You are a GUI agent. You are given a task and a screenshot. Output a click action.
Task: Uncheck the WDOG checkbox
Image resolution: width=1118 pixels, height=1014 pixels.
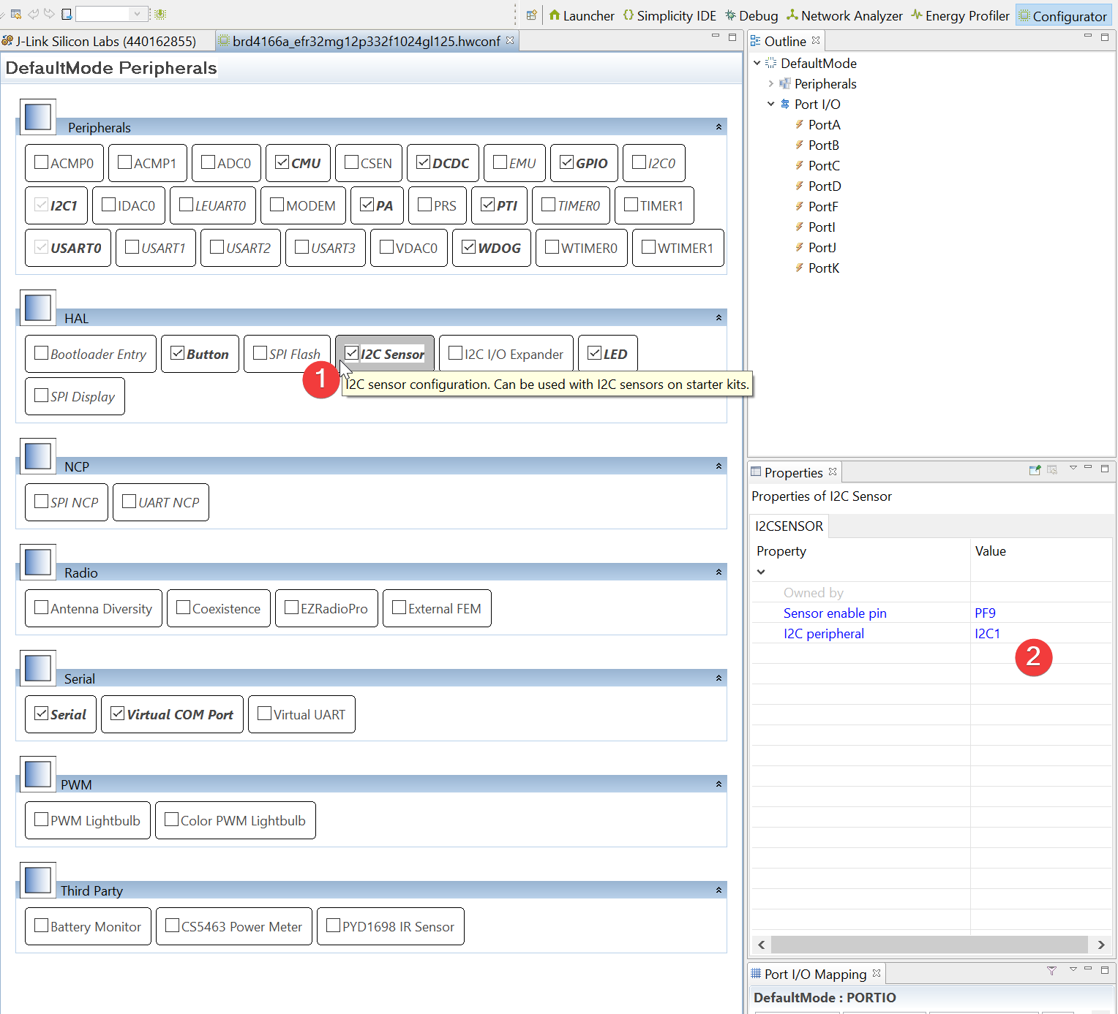(469, 247)
